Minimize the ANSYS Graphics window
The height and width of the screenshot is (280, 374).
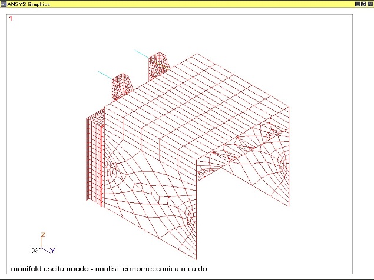coord(358,4)
